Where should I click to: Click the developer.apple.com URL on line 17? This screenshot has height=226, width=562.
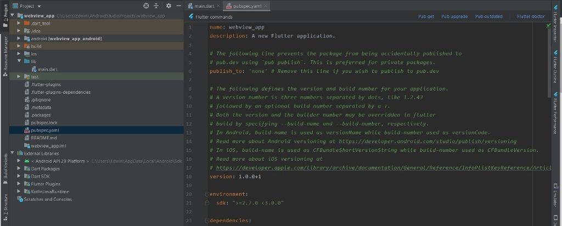point(384,168)
